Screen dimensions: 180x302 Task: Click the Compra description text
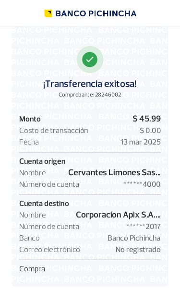tap(32, 269)
